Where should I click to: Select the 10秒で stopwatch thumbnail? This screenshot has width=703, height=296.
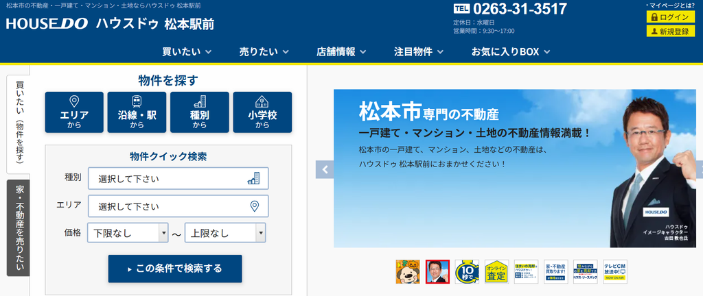(x=467, y=271)
